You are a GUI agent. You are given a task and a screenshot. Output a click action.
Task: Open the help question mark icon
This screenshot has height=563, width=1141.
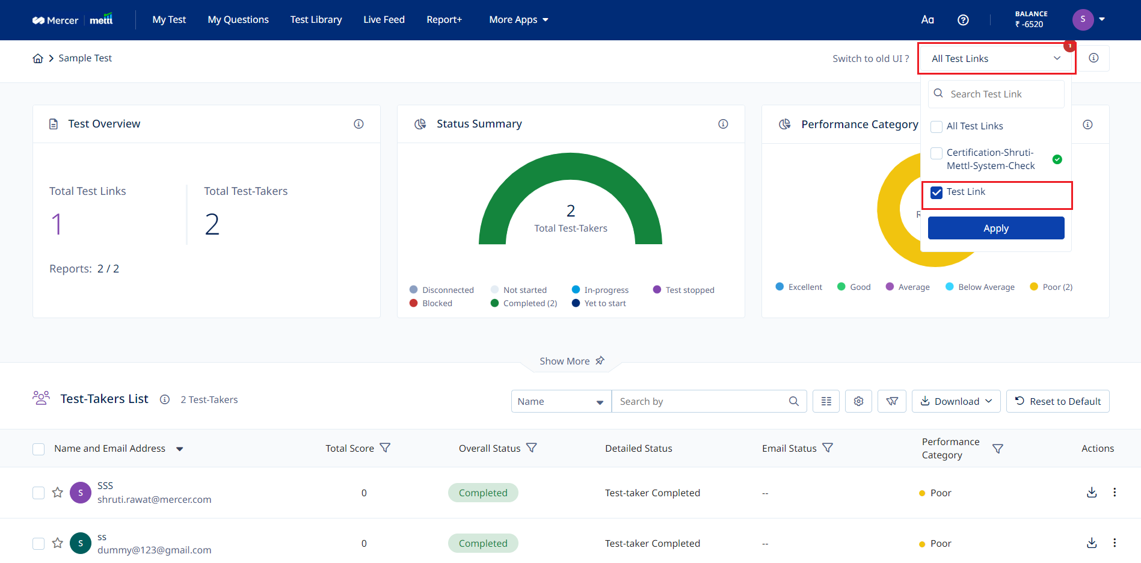[963, 20]
